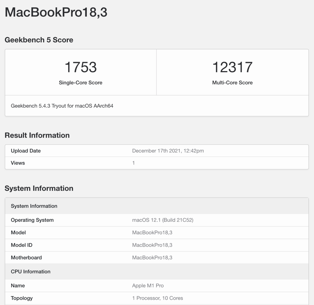Select the 1 Processor, 10 Cores value
The height and width of the screenshot is (305, 314).
point(158,298)
